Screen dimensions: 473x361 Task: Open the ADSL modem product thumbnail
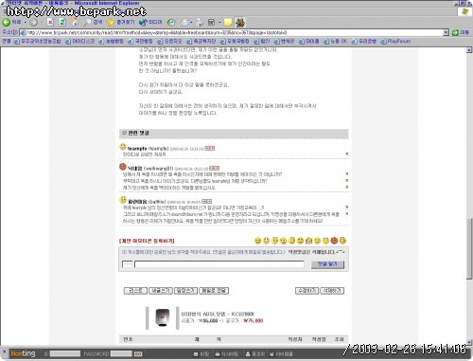coord(163,317)
